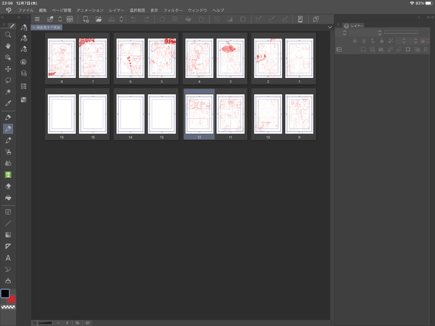
Task: Open the ヘルプ menu
Action: click(218, 10)
